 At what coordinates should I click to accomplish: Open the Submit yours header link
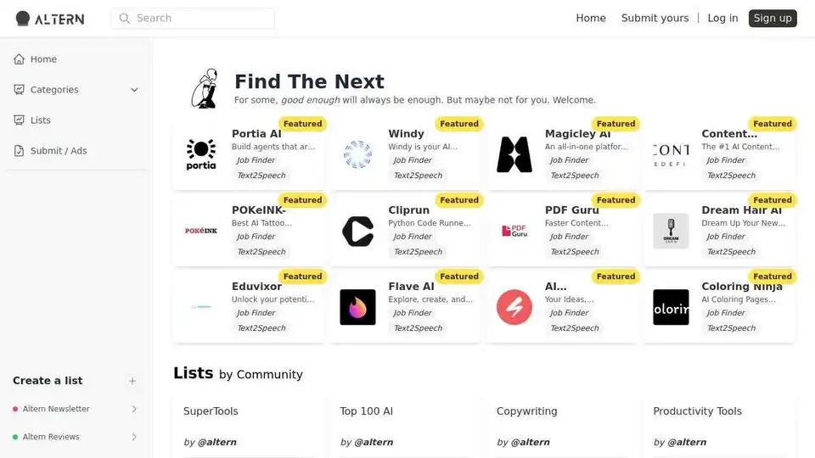point(655,18)
